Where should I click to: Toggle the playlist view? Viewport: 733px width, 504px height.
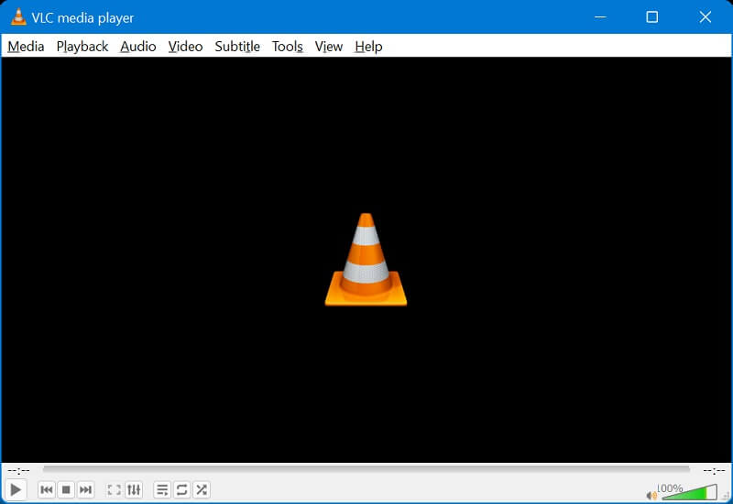162,489
